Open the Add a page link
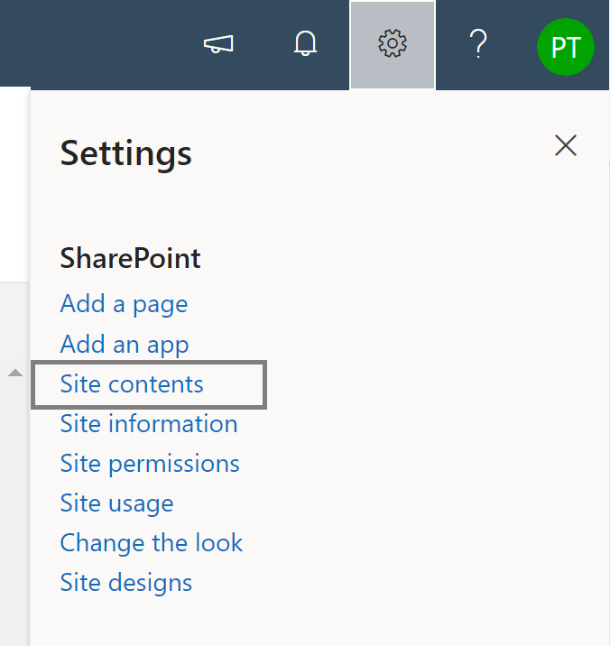 click(x=124, y=304)
